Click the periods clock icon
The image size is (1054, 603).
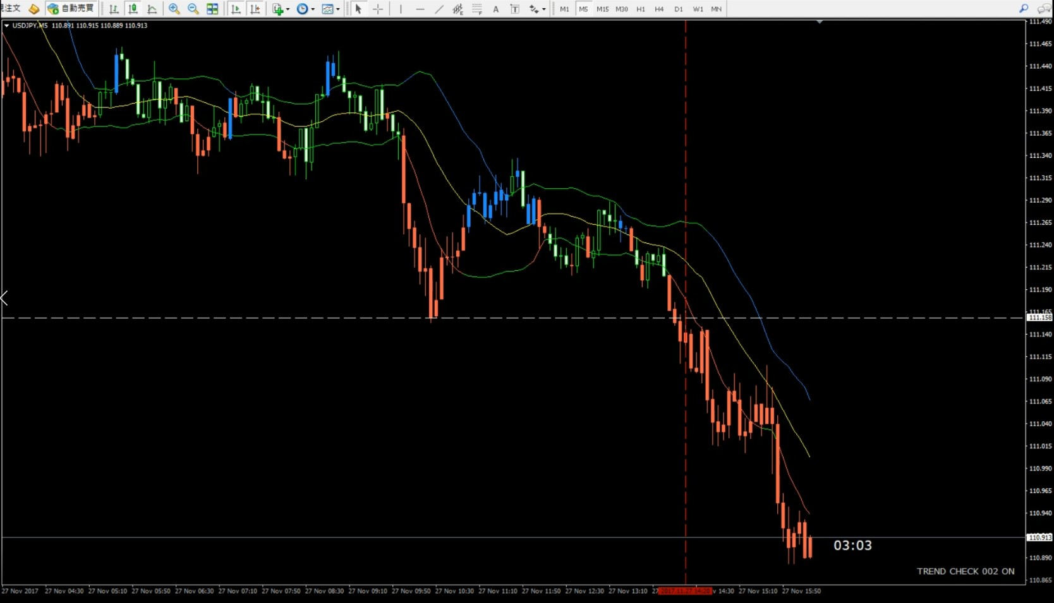coord(302,9)
